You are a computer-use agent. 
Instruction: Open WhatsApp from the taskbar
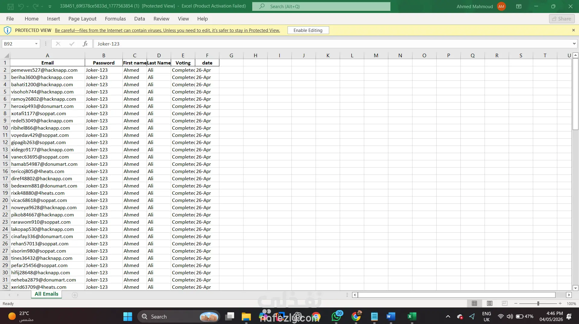(x=336, y=316)
